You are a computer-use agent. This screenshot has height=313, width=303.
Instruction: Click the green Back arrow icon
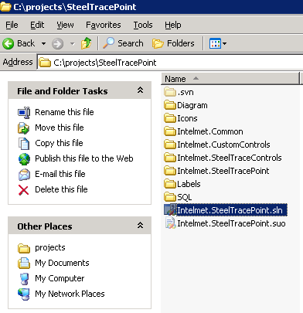pos(9,43)
